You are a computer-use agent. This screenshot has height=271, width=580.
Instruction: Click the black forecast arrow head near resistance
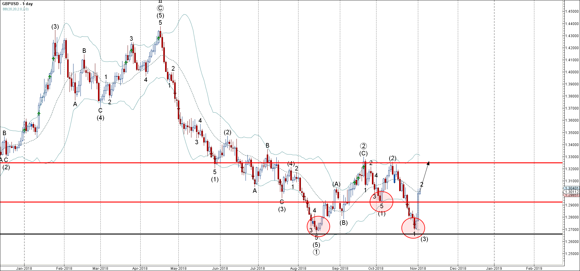(x=428, y=163)
